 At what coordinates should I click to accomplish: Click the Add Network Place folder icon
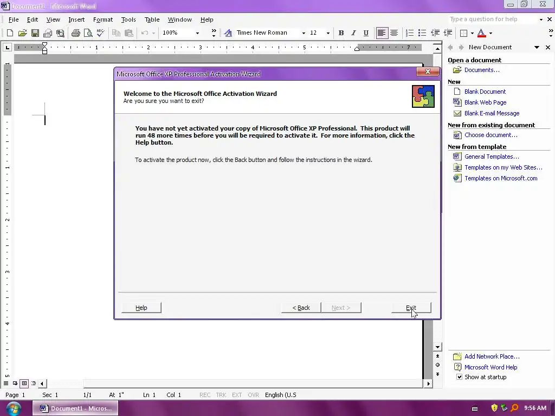pyautogui.click(x=457, y=356)
